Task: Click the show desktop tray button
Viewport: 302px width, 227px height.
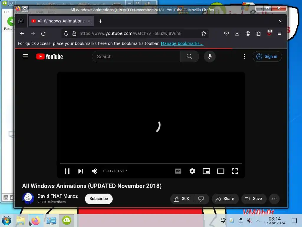Action: coord(294,220)
